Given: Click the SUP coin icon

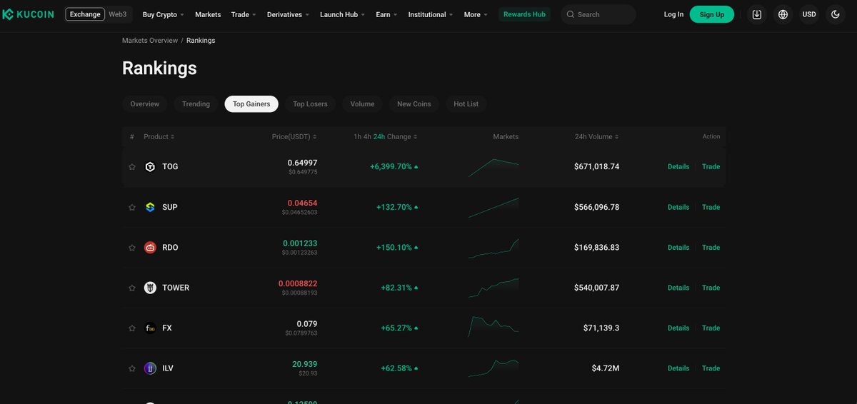Looking at the screenshot, I should (150, 207).
